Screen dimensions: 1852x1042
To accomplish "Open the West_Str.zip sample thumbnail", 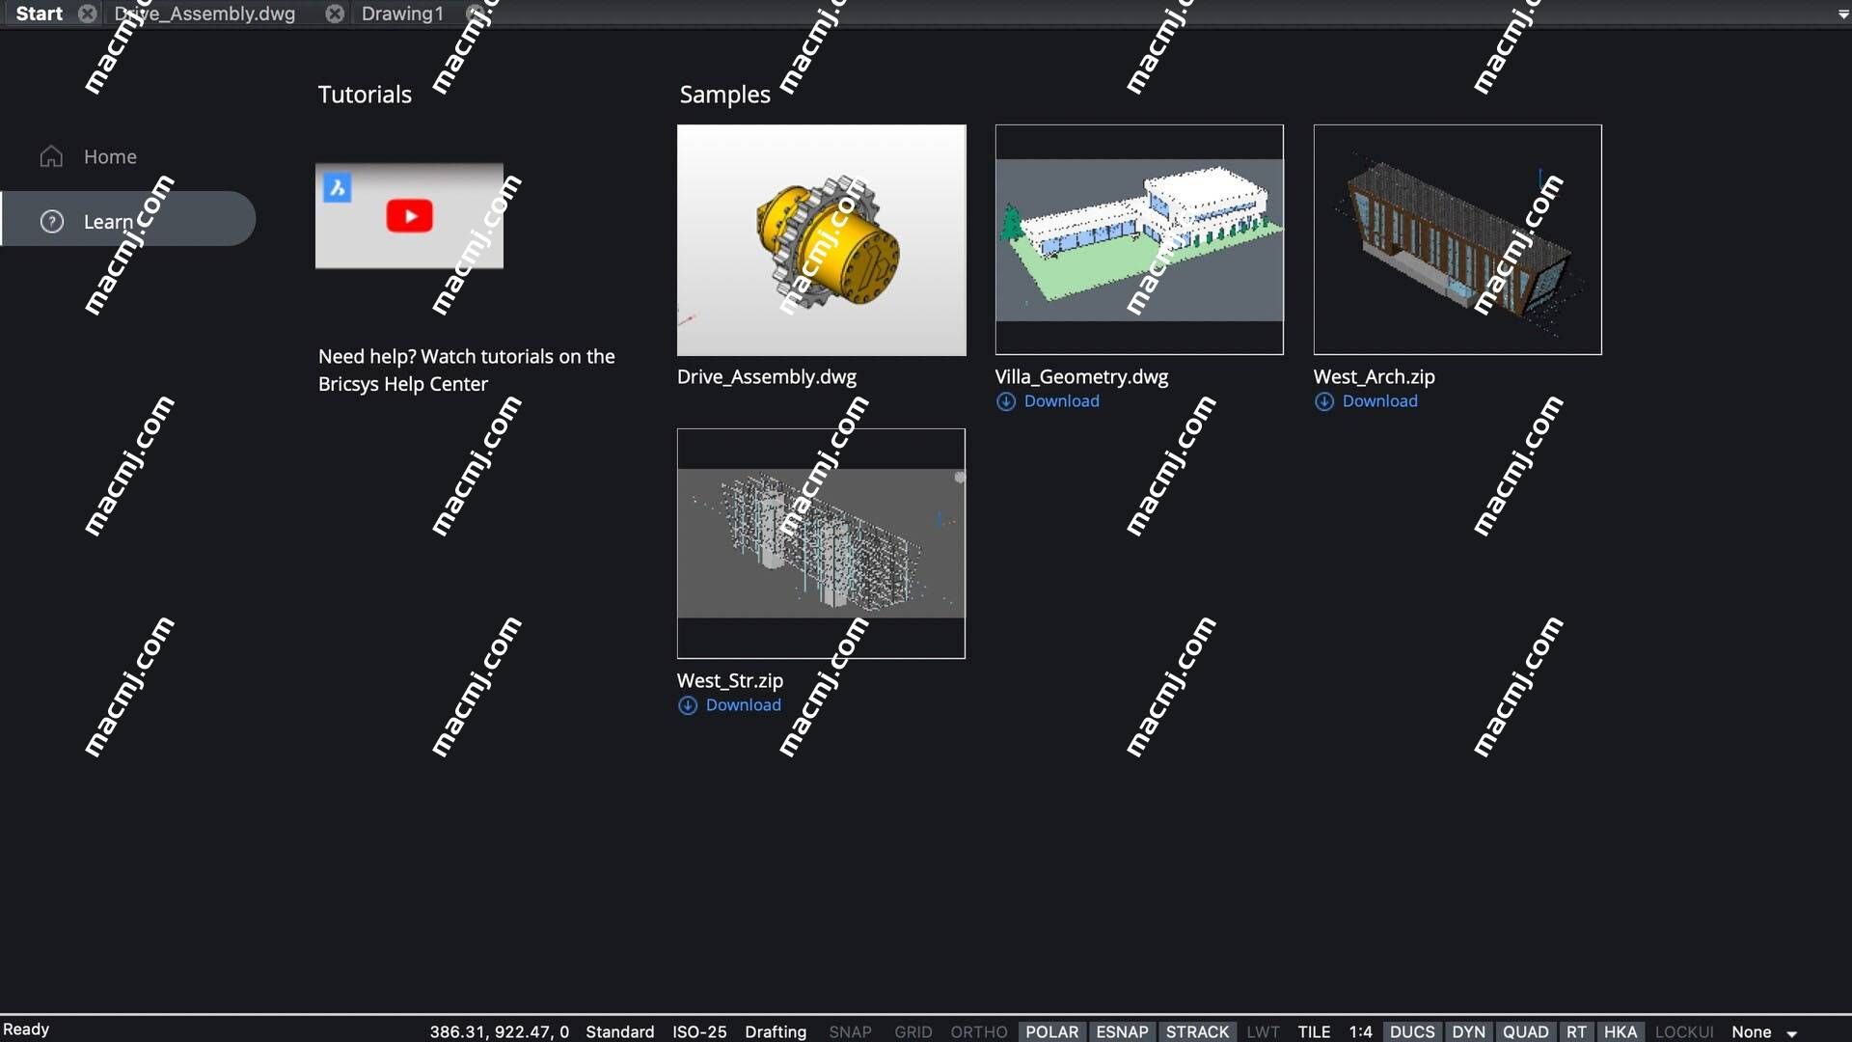I will point(821,543).
